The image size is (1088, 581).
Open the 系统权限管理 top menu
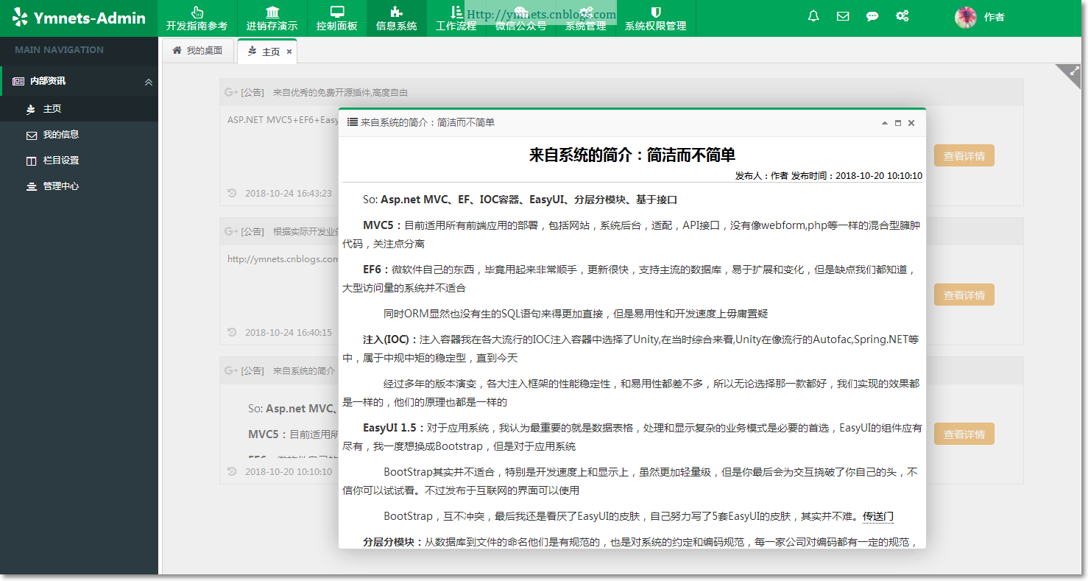[x=655, y=18]
